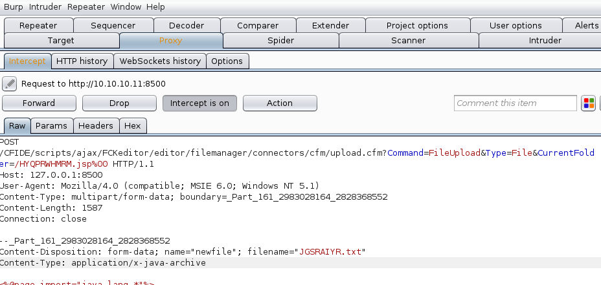Click the FileUpload command parameter value
The image size is (601, 285).
point(455,153)
